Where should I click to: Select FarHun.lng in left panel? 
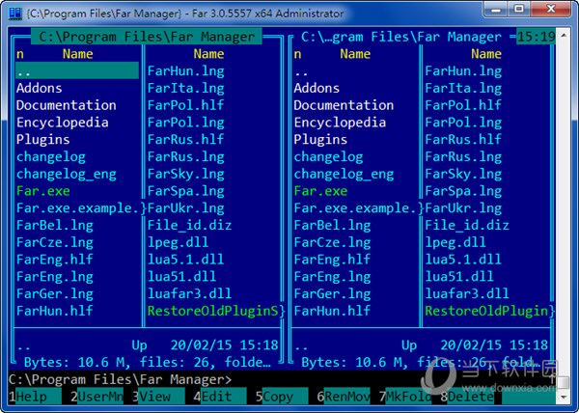click(185, 70)
